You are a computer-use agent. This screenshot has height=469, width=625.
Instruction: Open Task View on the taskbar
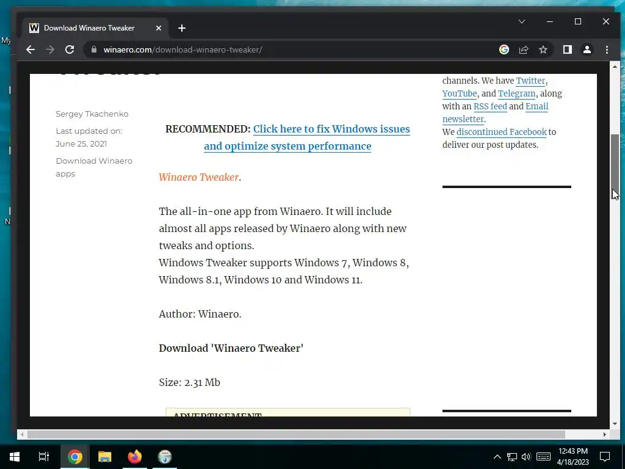44,457
